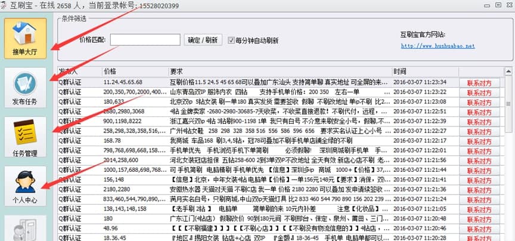Open the 个人中心 person icon
The image size is (515, 241).
point(25,186)
